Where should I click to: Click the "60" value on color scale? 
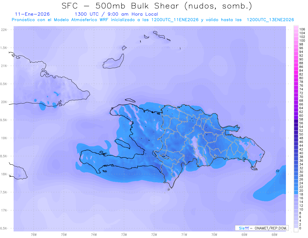click(x=301, y=116)
